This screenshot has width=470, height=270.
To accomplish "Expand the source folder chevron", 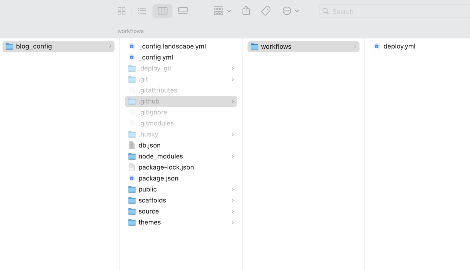I will pyautogui.click(x=233, y=211).
